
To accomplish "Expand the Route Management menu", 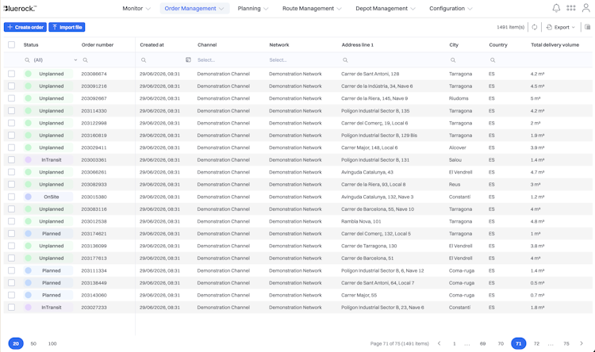I will pos(312,9).
